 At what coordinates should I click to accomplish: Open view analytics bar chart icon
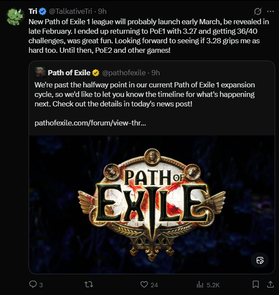pyautogui.click(x=200, y=284)
